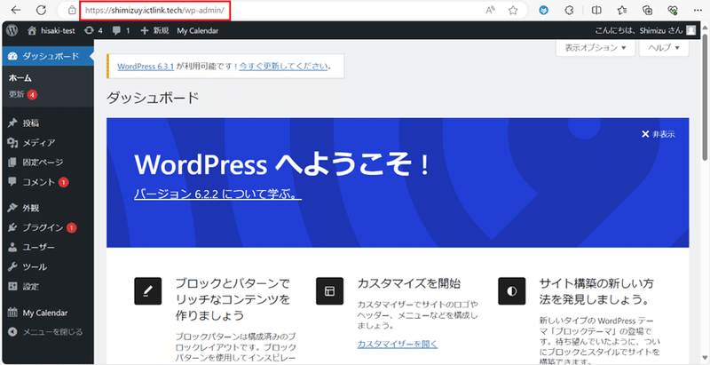This screenshot has width=710, height=365.
Task: Open 更新 submenu with 4 badge
Action: [x=23, y=95]
